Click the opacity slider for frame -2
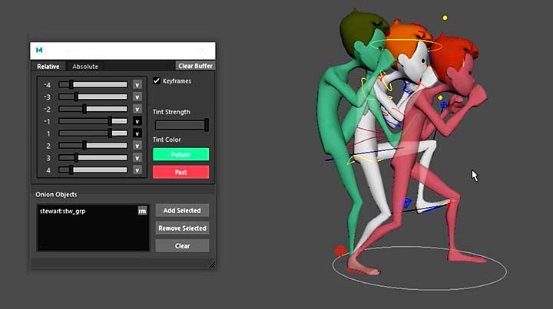The width and height of the screenshot is (553, 309). pos(93,109)
